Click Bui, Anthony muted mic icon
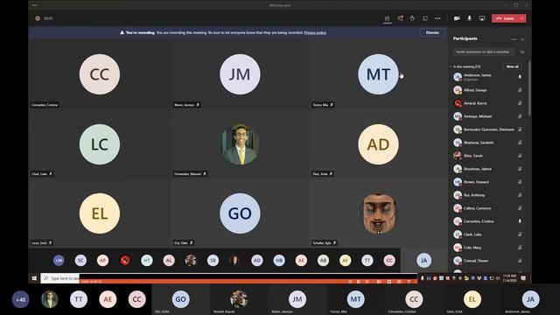Image resolution: width=560 pixels, height=315 pixels. 520,195
